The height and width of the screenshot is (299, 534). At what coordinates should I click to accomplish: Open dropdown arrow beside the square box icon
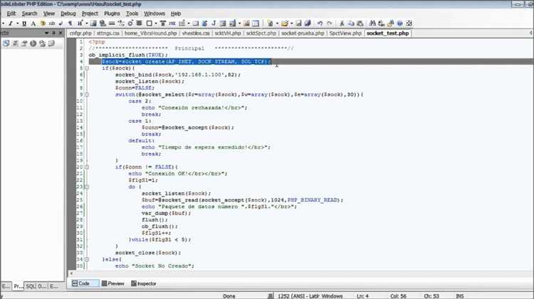pos(156,23)
